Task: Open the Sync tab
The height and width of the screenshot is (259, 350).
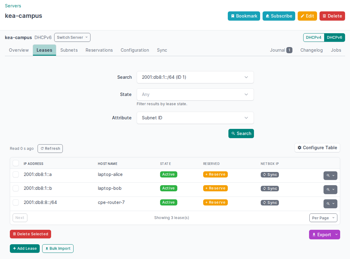Action: pyautogui.click(x=162, y=50)
